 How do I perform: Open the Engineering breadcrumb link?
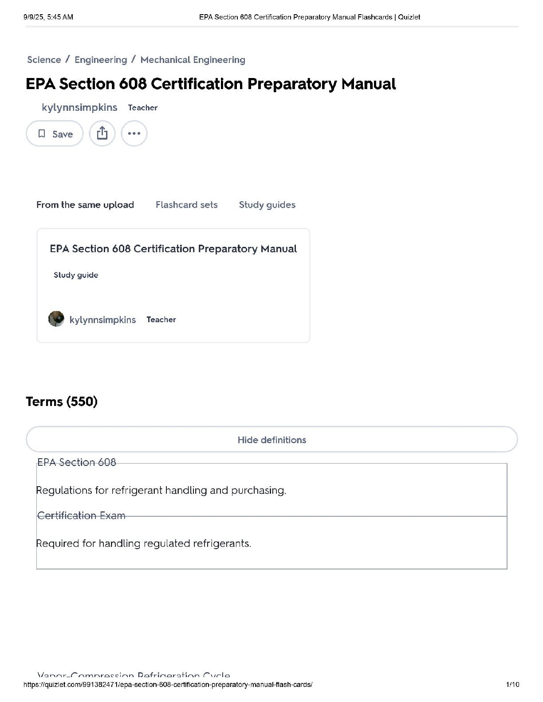pyautogui.click(x=101, y=60)
